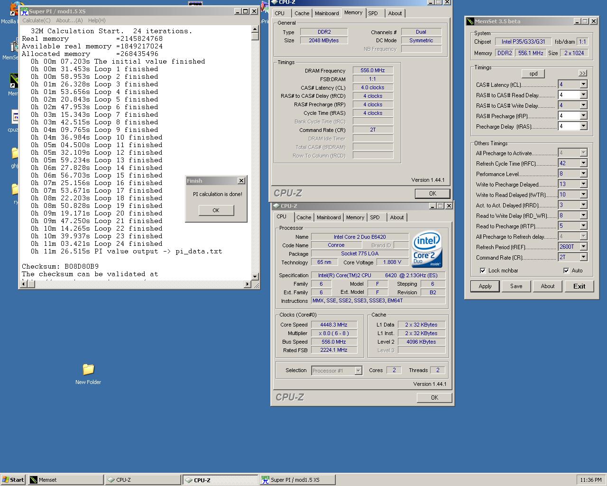Click the taskbar clock showing 11:36 PM
Image resolution: width=607 pixels, height=486 pixels.
[590, 480]
